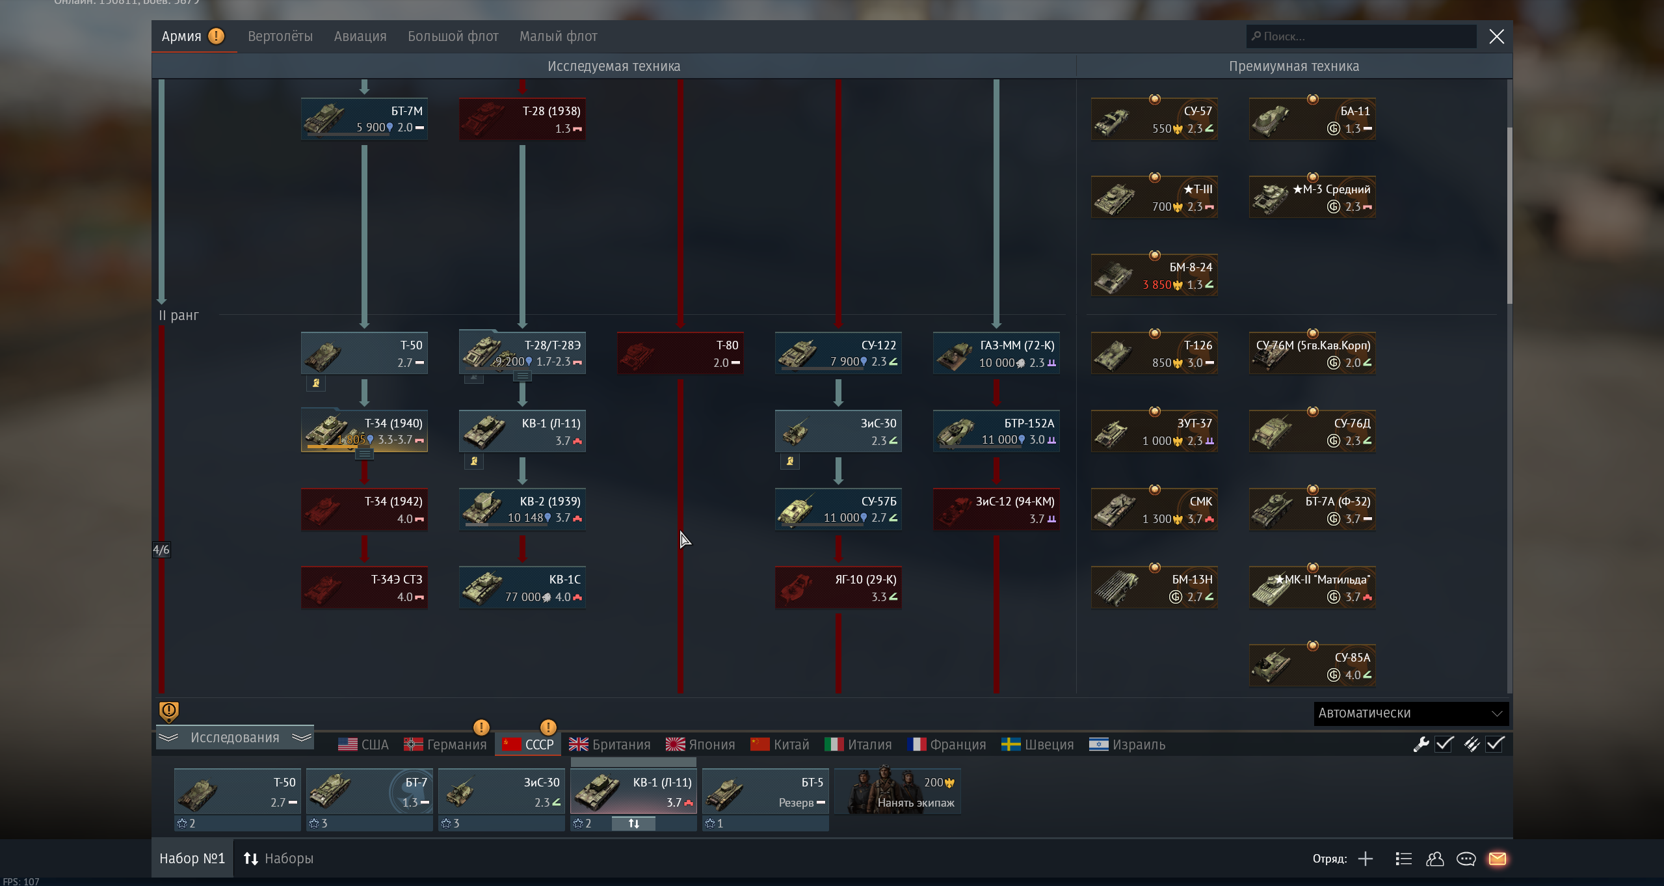Switch to the Армия tab
The width and height of the screenshot is (1664, 886).
(x=194, y=36)
